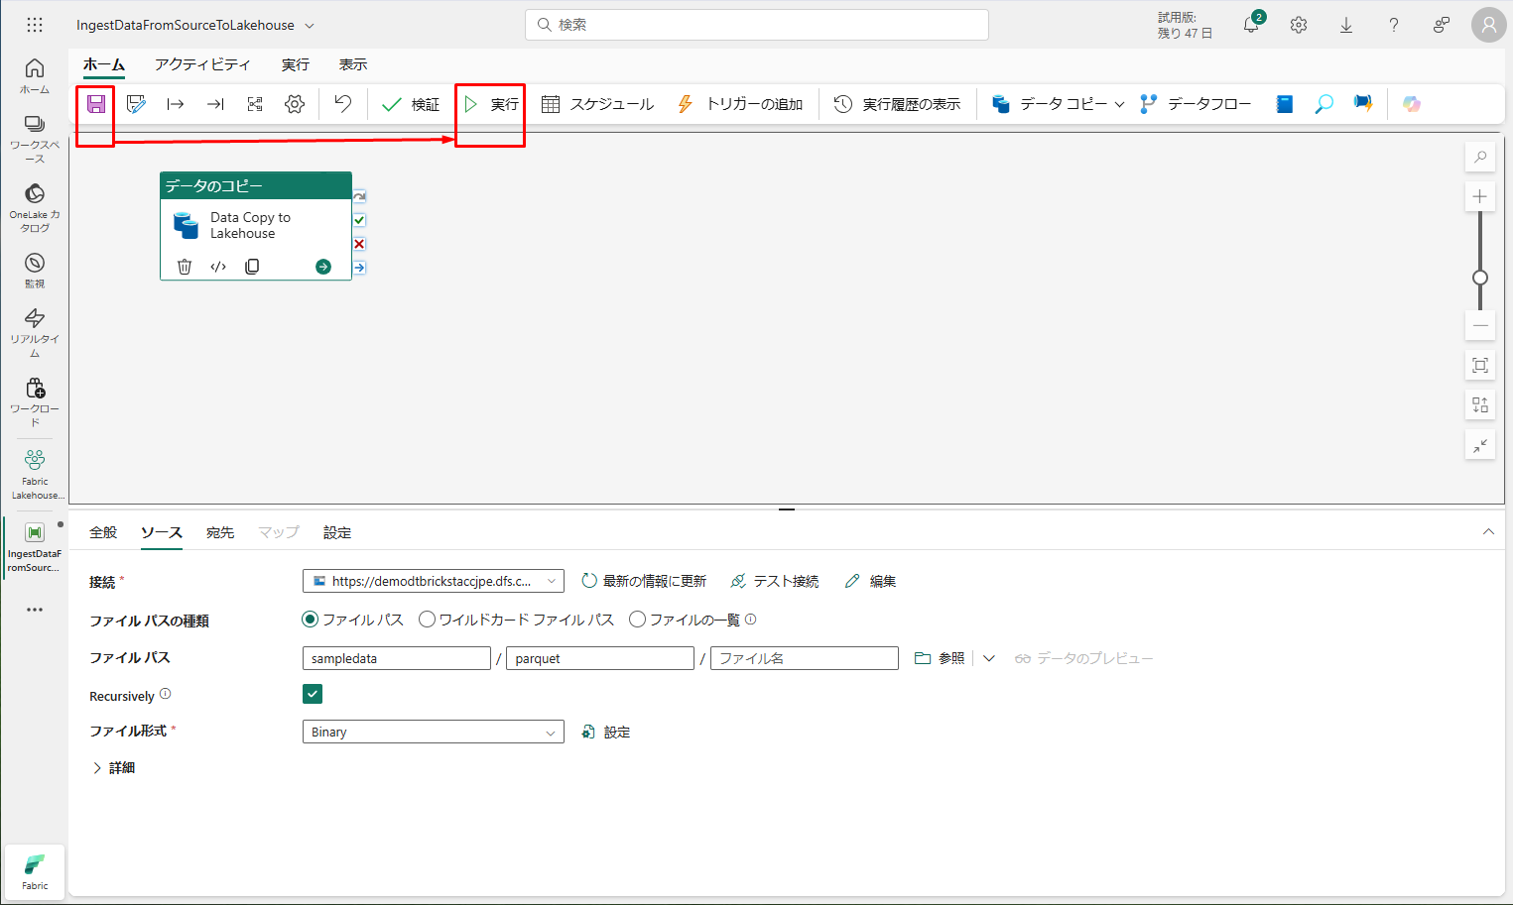Image resolution: width=1513 pixels, height=905 pixels.
Task: Save the pipeline with the floppy disk icon
Action: click(x=96, y=104)
